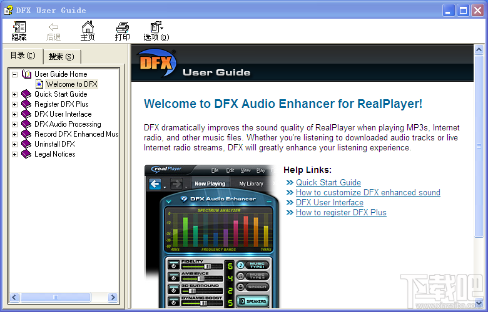Viewport: 488px width, 312px height.
Task: Click the help icon in the title bar
Action: [8, 10]
